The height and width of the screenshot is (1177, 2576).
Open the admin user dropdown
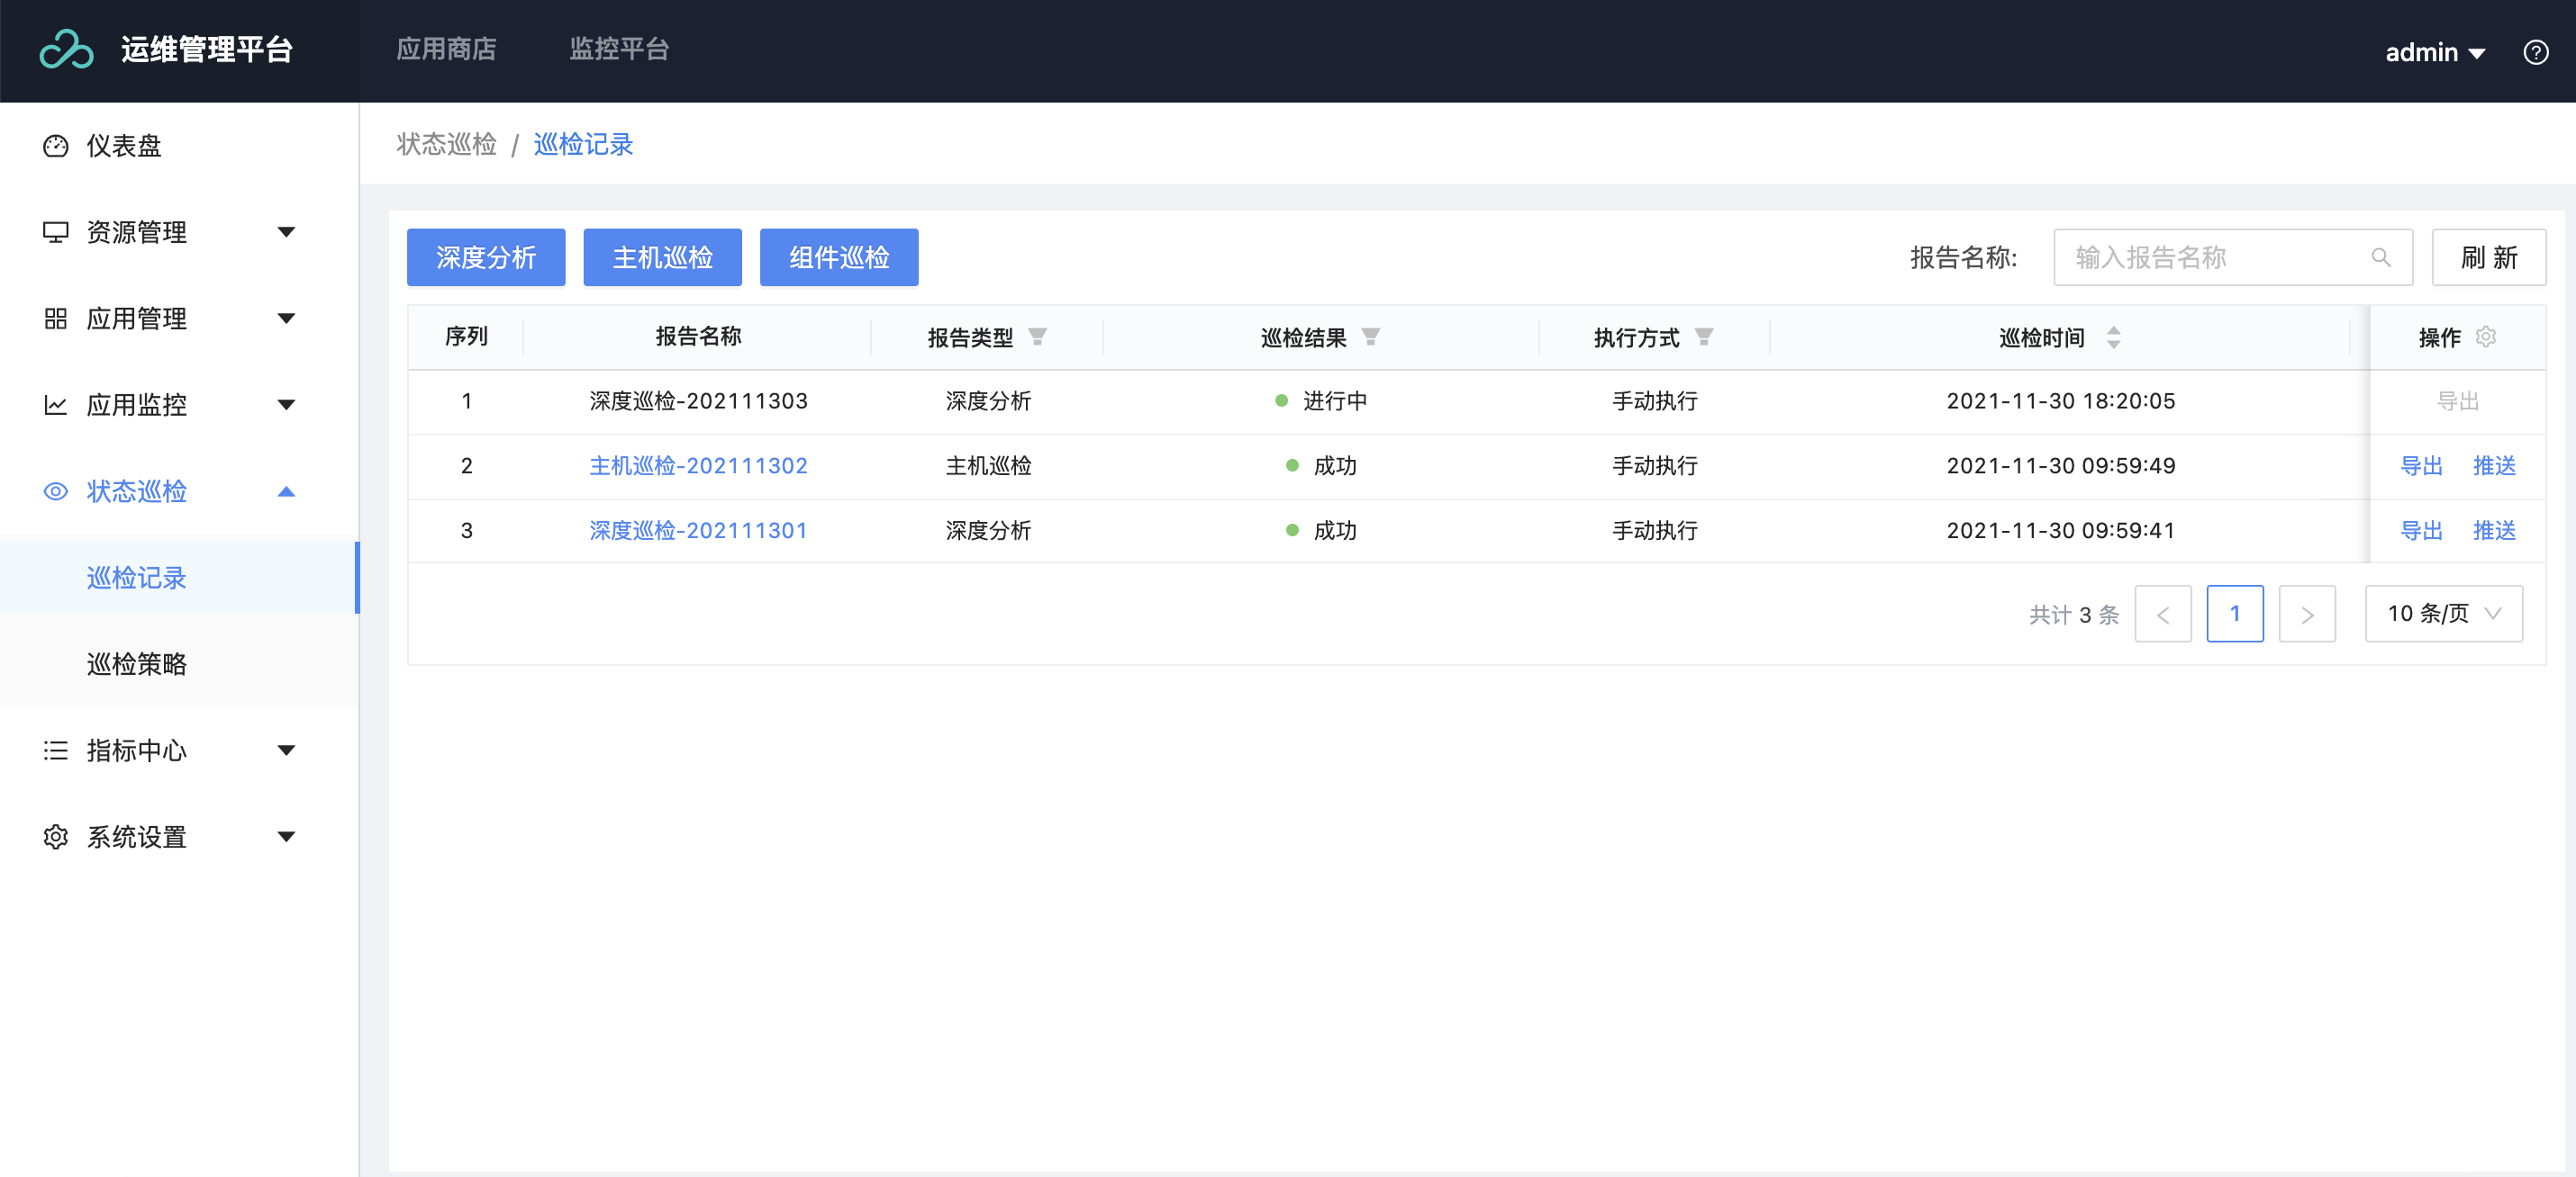[2434, 52]
